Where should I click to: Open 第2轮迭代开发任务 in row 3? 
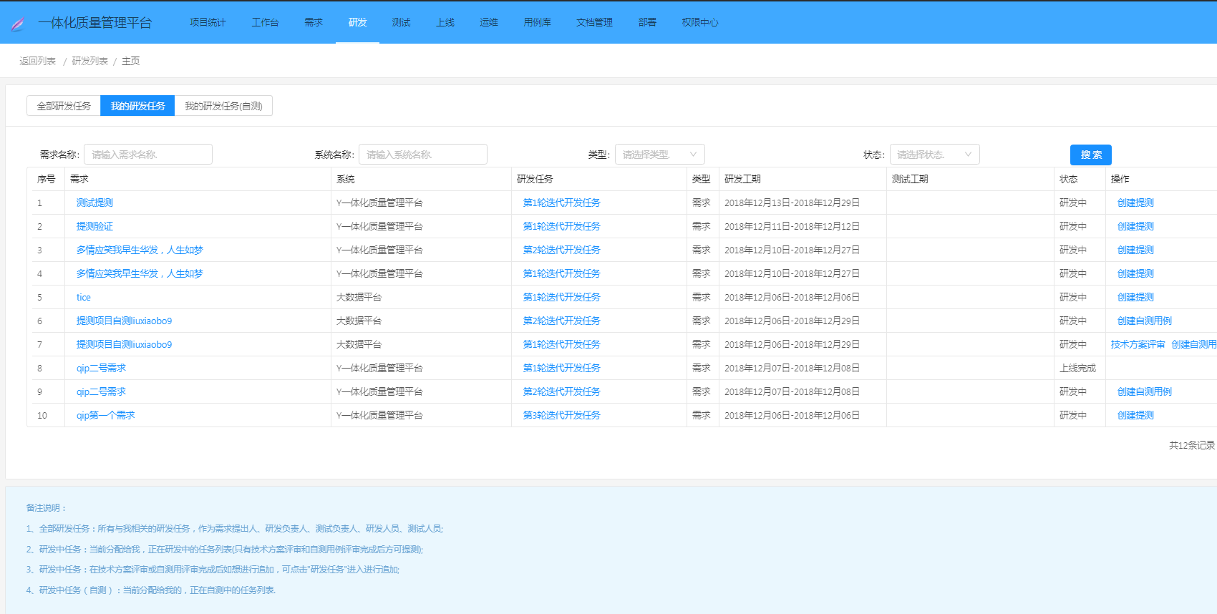pyautogui.click(x=562, y=250)
